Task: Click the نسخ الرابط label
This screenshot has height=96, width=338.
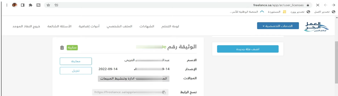Action: [189, 92]
